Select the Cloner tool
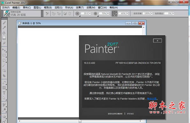Screen dimensions: 190x123 click(x=4, y=105)
